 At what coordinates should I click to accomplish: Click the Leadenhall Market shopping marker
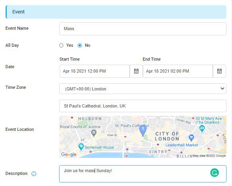(x=191, y=138)
